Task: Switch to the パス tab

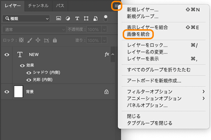Action: pos(60,6)
